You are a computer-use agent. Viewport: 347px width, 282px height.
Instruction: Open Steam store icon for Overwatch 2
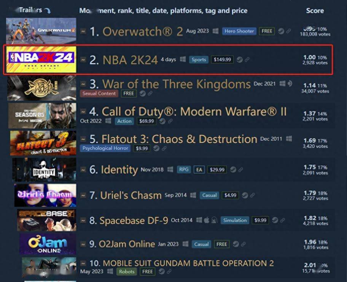[x=281, y=31]
